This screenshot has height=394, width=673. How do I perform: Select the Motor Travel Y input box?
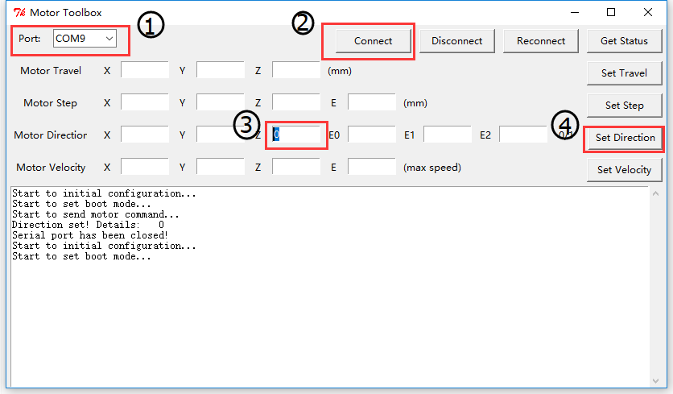pyautogui.click(x=221, y=71)
